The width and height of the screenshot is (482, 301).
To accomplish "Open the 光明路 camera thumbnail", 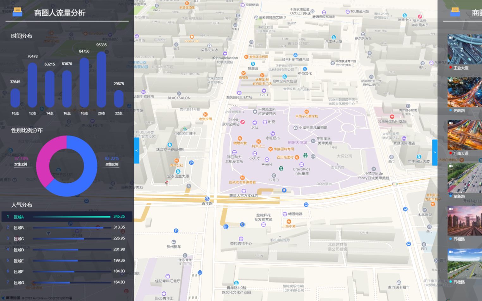I will pos(465,92).
